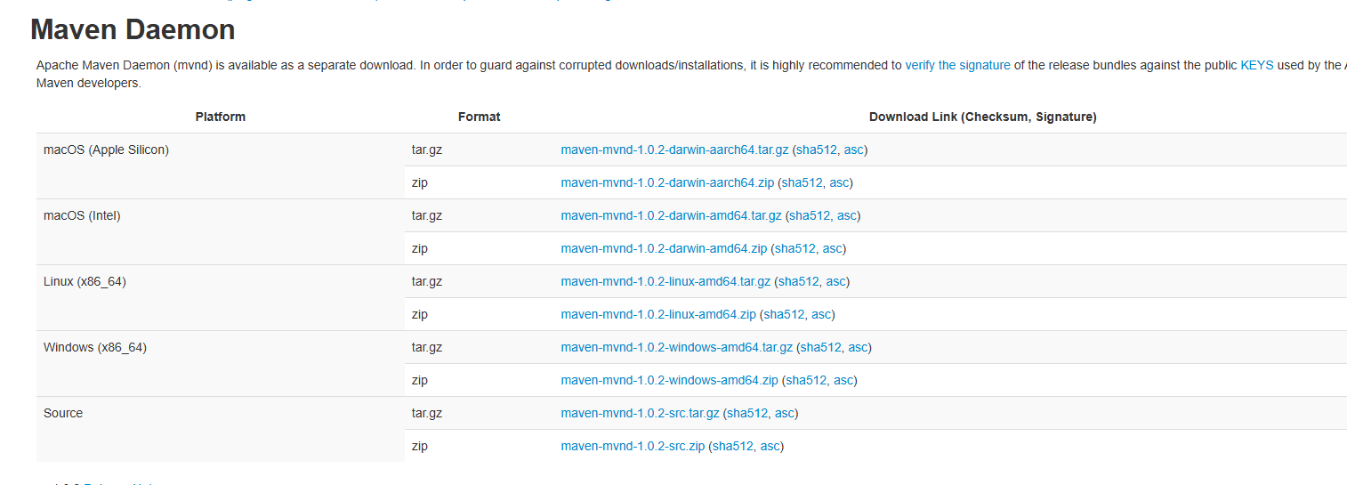Download maven-mvnd-1.0.2-src.tar.gz source archive
The image size is (1347, 485).
point(640,413)
